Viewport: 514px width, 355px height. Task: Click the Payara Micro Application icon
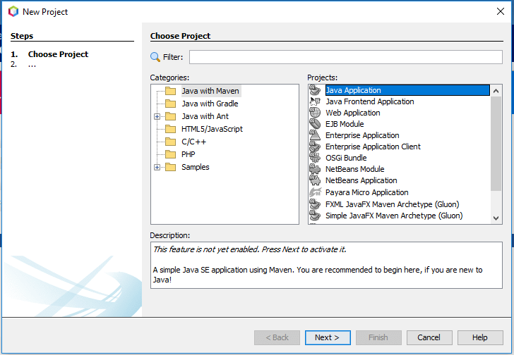315,192
